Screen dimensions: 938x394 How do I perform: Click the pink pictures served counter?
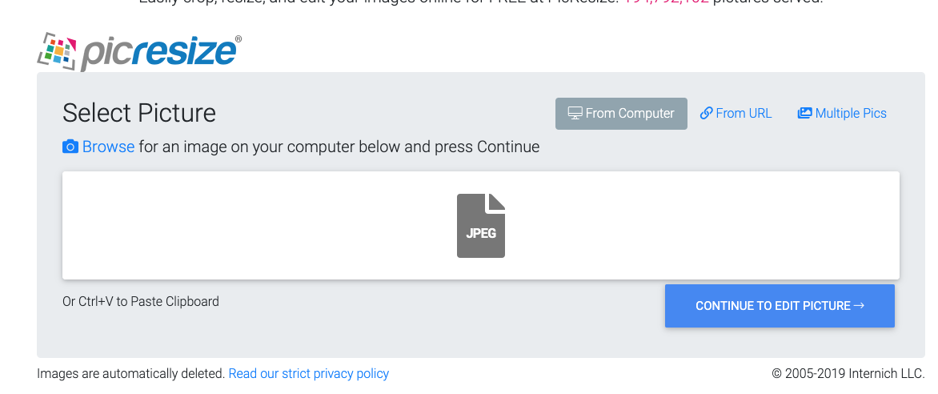pos(667,2)
